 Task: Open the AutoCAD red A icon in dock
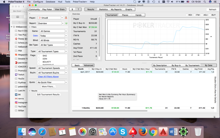coord(163,132)
